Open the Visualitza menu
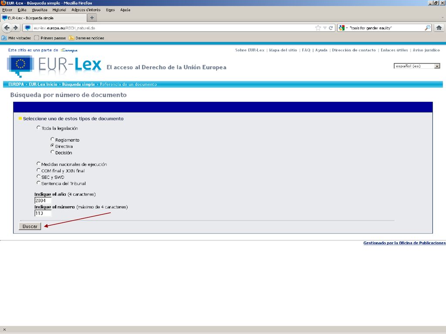The height and width of the screenshot is (334, 446). [x=40, y=10]
